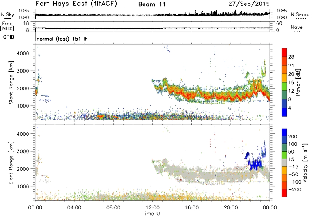
Task: Click the '12:00' time tick label
Action: 152,208
